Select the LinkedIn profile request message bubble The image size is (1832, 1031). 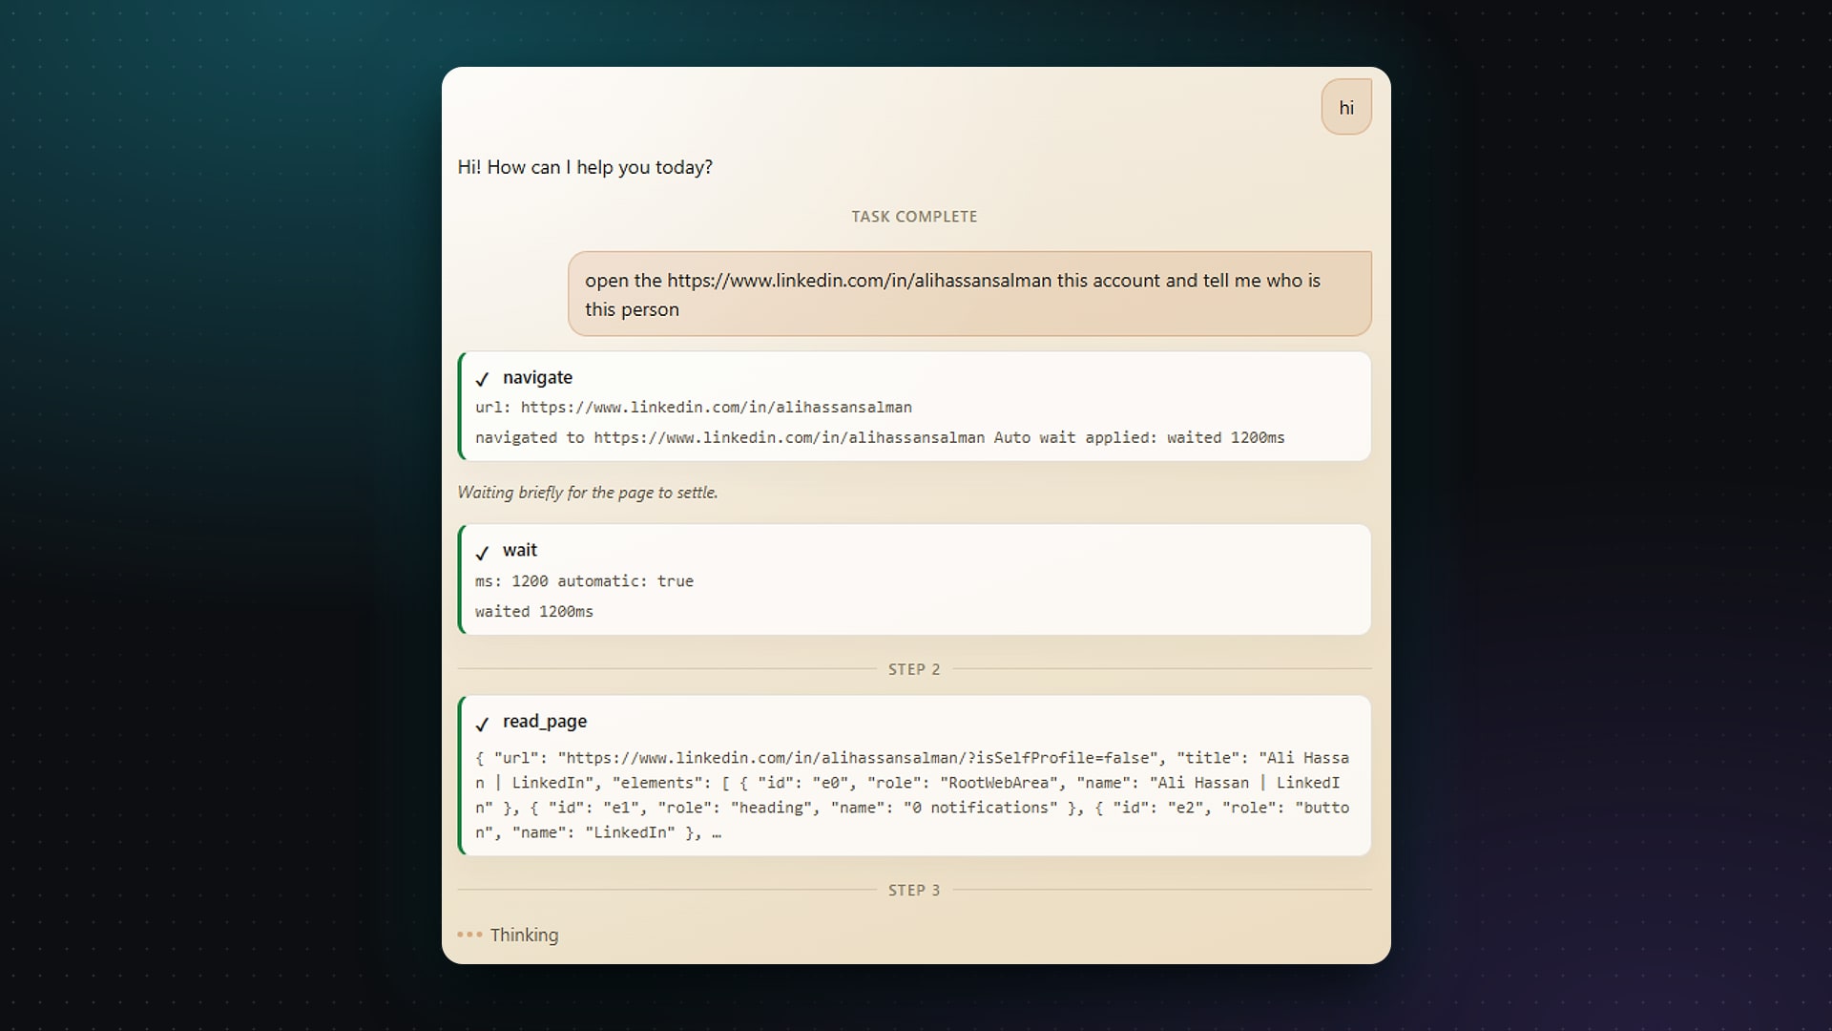pyautogui.click(x=969, y=294)
